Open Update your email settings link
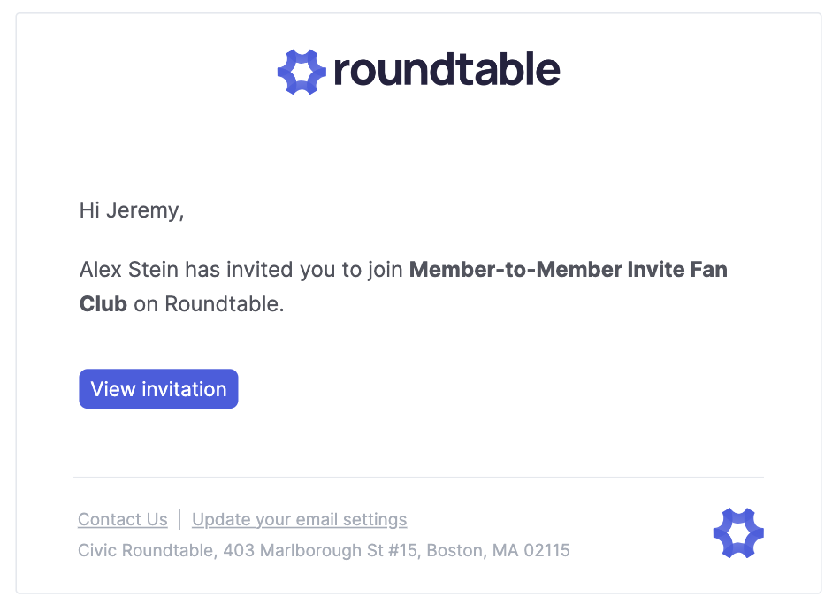This screenshot has width=840, height=612. (x=300, y=519)
